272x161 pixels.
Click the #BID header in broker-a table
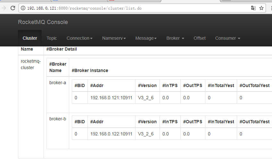tap(80, 85)
